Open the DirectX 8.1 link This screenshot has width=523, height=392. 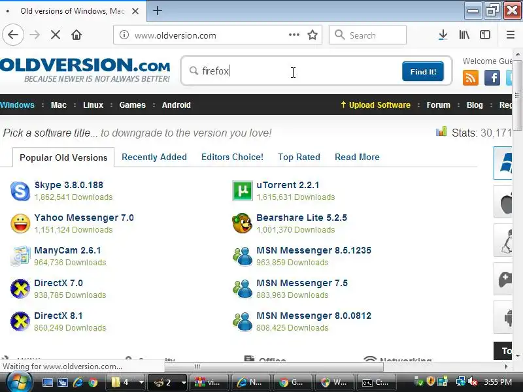click(58, 316)
